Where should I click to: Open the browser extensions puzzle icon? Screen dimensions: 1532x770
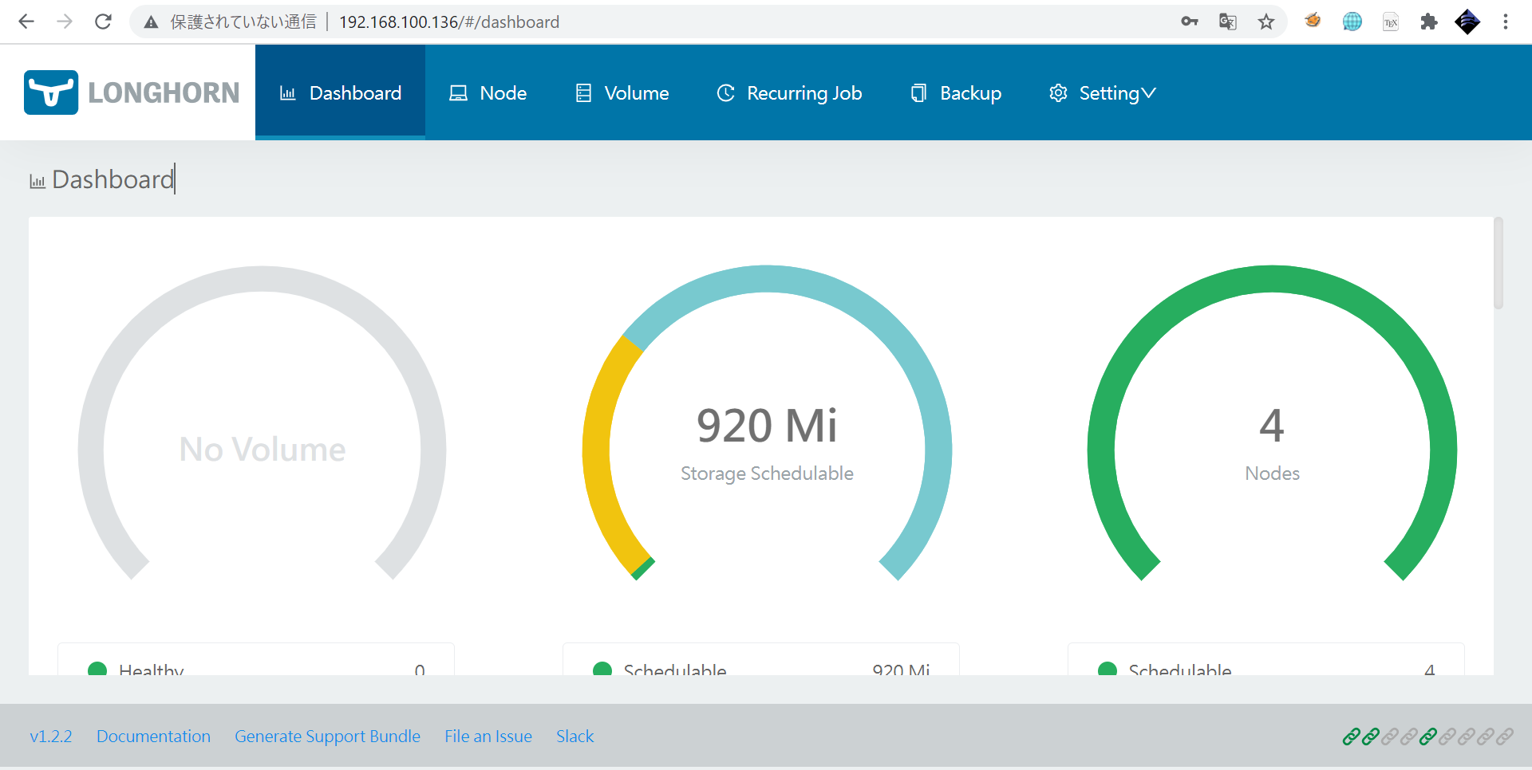(x=1428, y=22)
